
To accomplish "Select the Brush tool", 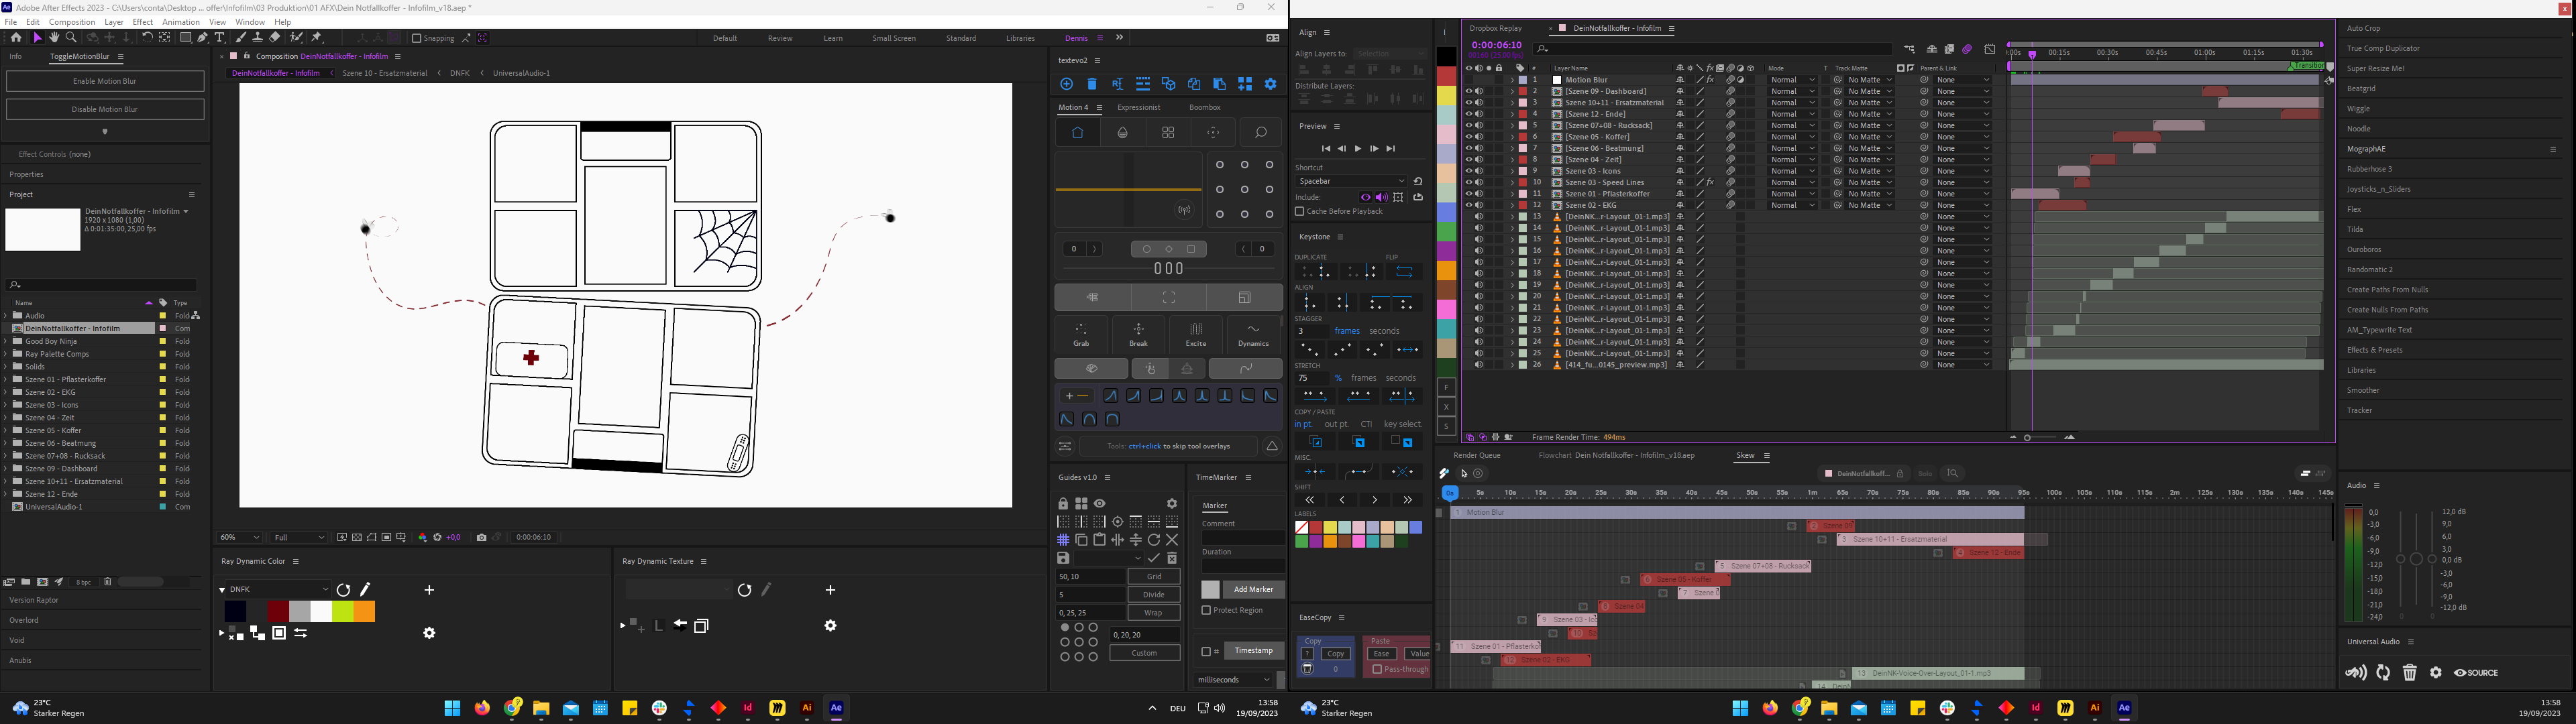I will coord(241,38).
